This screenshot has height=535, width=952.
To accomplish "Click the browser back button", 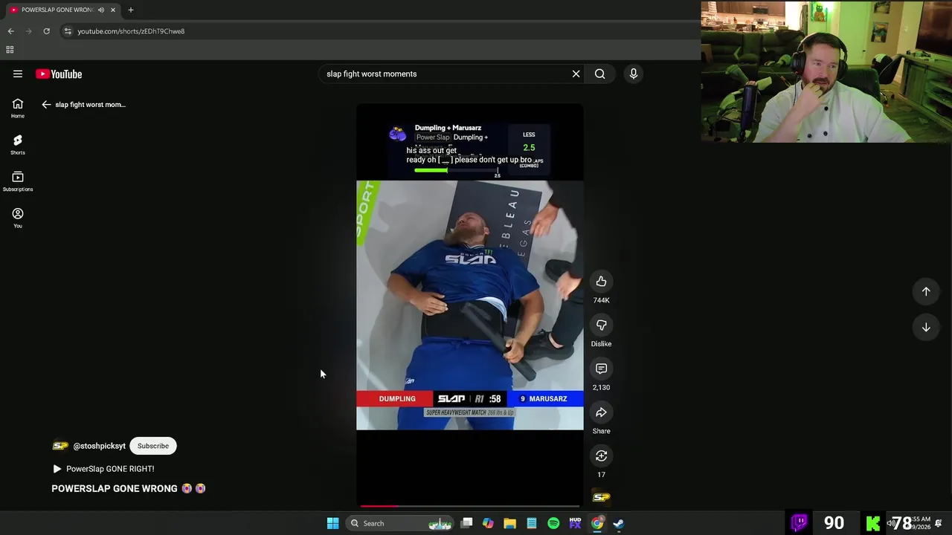I will [x=10, y=31].
